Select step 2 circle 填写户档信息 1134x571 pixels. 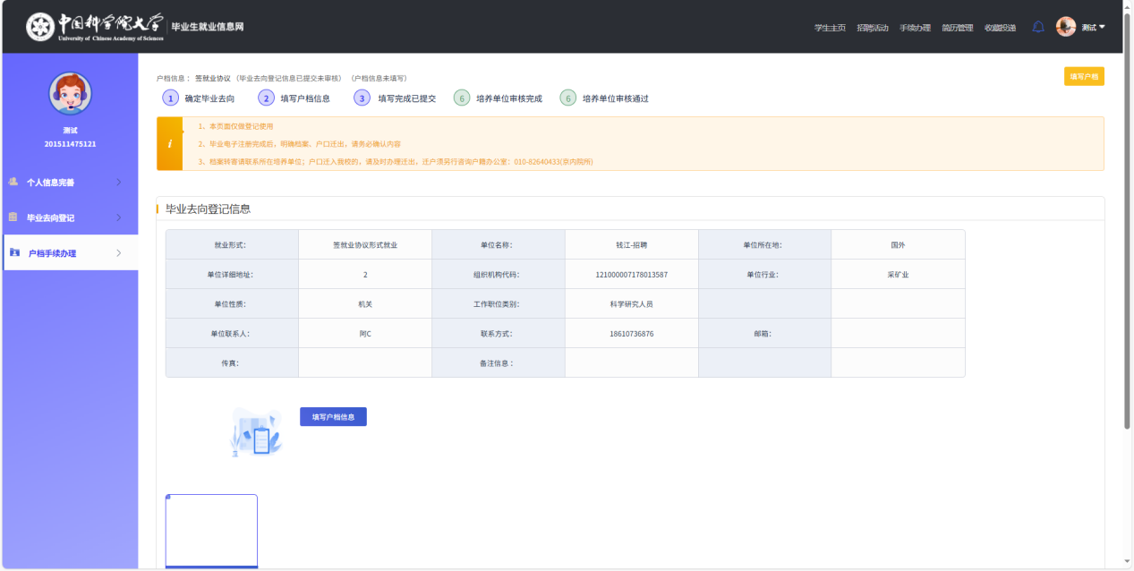[x=266, y=98]
